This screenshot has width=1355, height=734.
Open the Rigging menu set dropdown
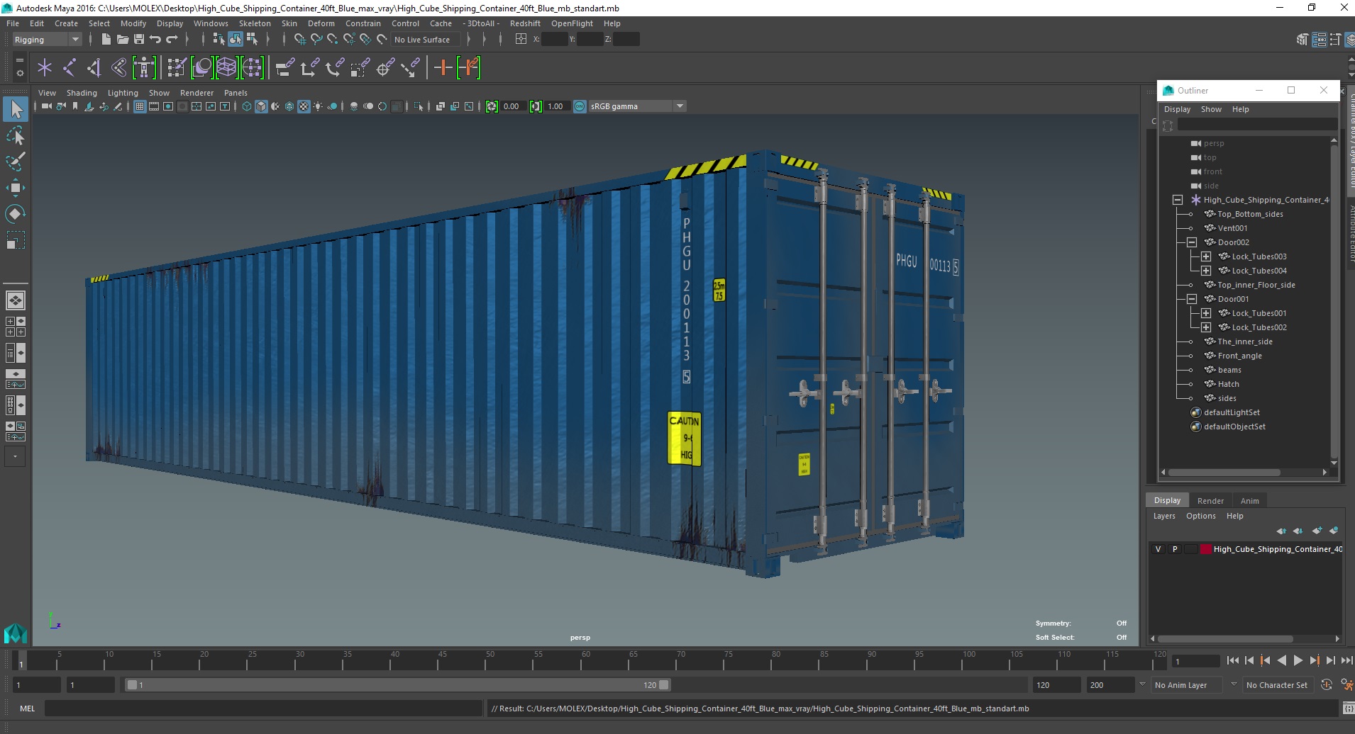pos(47,40)
